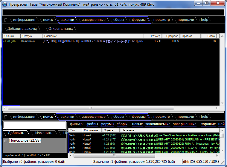Open the "help" tab in upper panel
Viewport: 227px width, 167px height.
[x=205, y=20]
